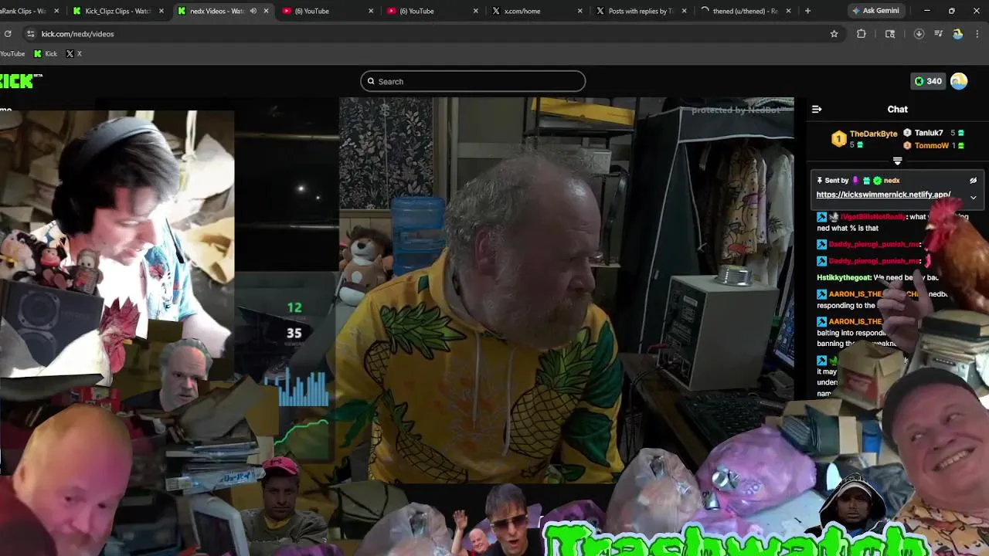This screenshot has width=989, height=556.
Task: Switch to Posts with replies tab
Action: 641,11
